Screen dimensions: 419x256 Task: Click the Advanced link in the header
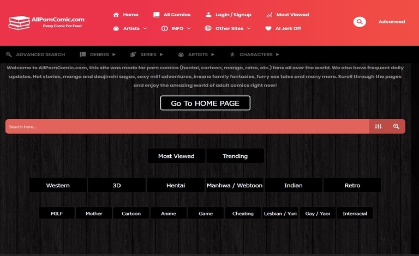point(392,22)
